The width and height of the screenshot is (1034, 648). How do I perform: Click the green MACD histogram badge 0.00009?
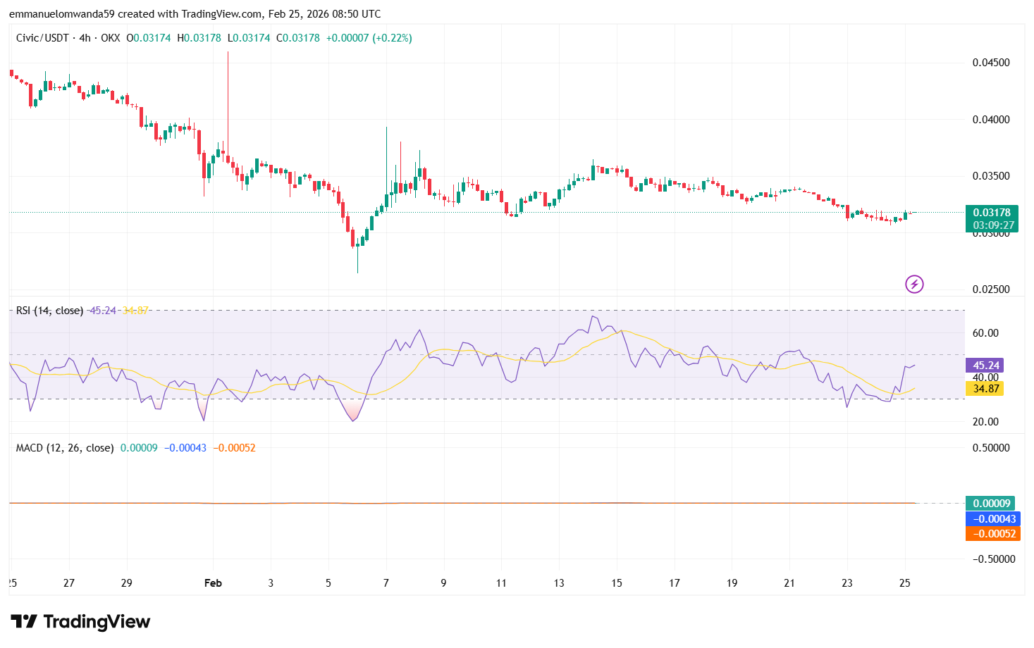990,503
